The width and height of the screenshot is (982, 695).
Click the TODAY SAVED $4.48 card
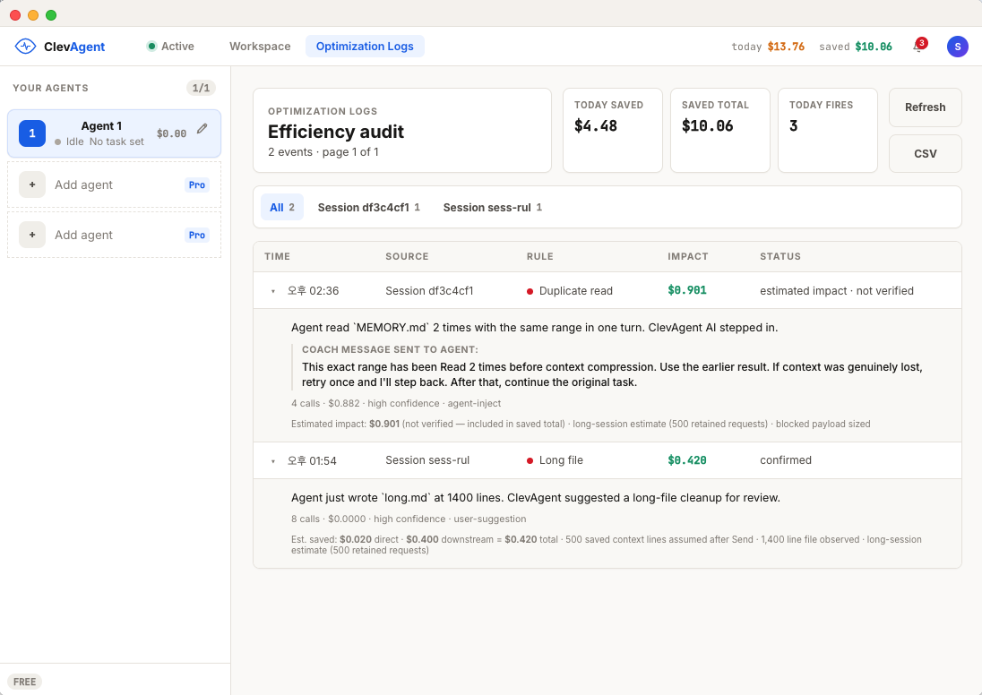tap(613, 130)
